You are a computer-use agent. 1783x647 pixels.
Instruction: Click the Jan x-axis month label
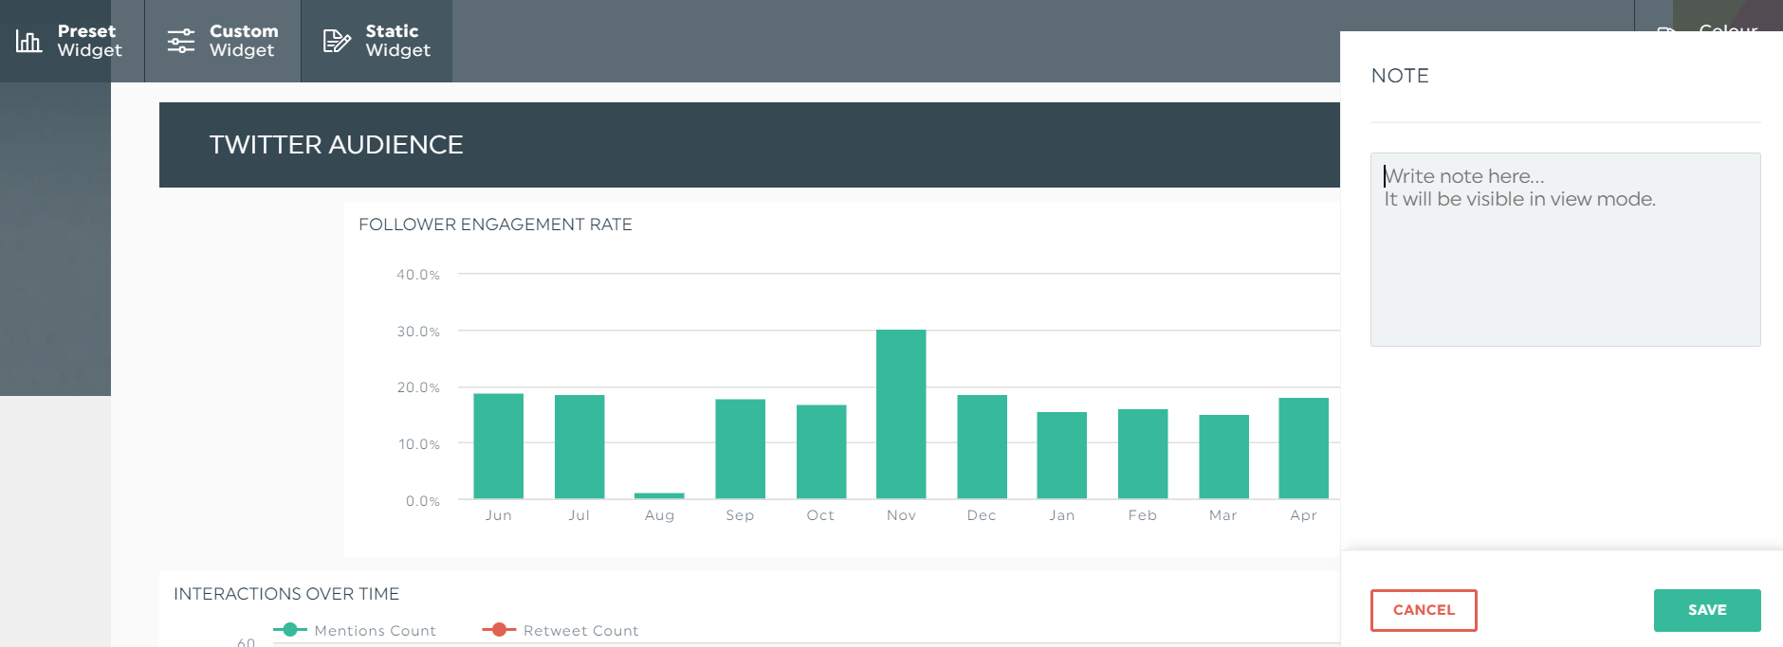pos(1062,515)
